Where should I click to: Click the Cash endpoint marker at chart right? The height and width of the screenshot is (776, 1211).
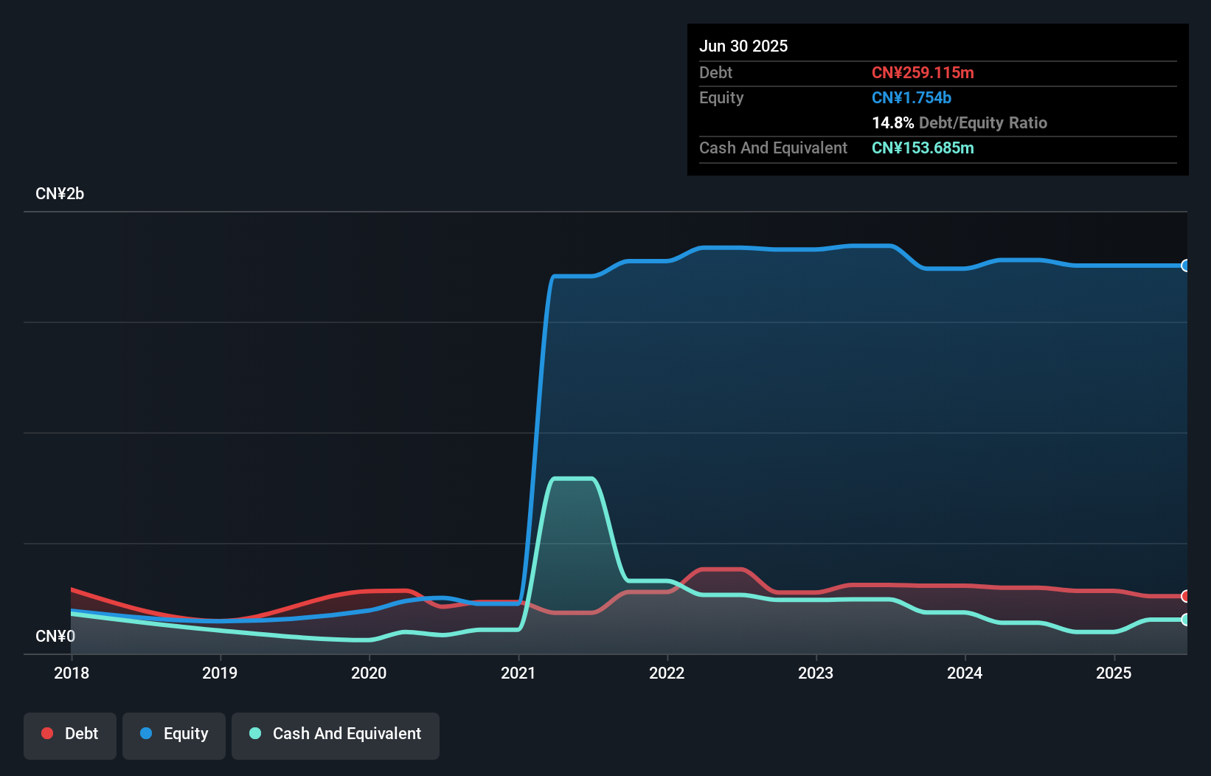(x=1186, y=620)
